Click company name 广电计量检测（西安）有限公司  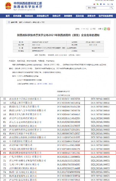(x=25, y=157)
